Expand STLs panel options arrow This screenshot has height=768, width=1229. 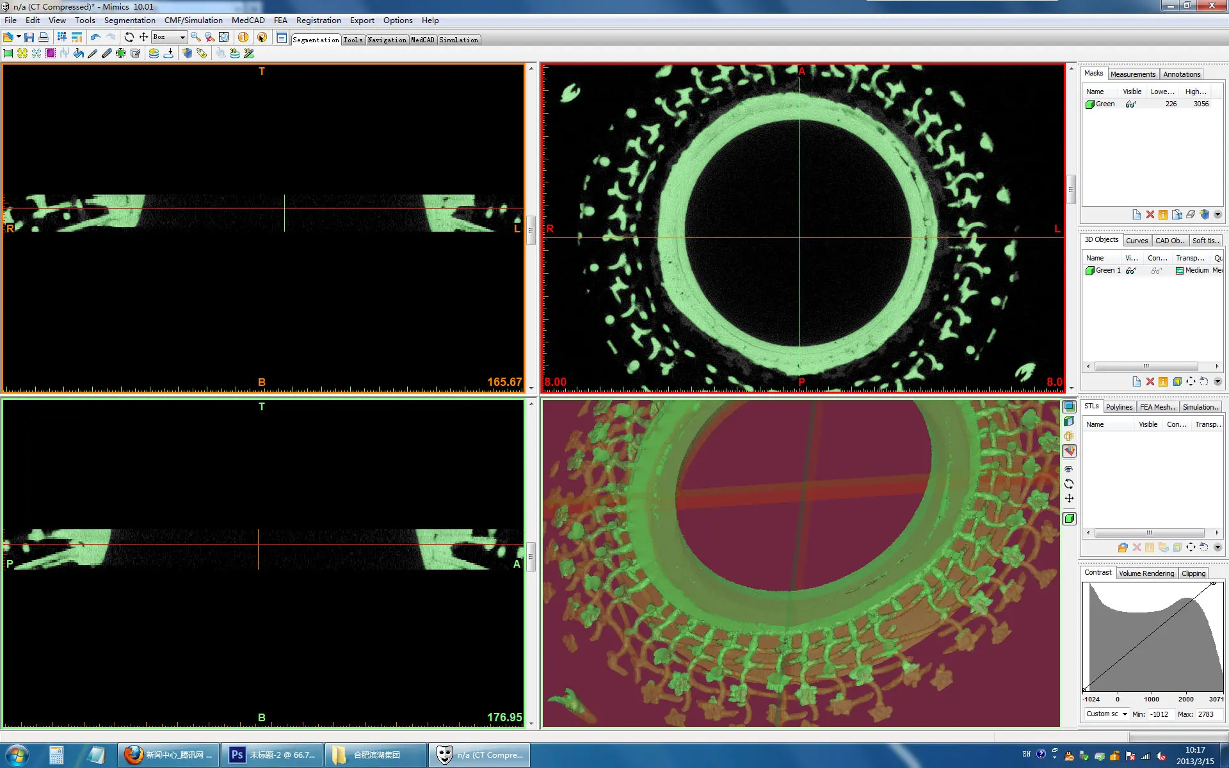[1217, 547]
